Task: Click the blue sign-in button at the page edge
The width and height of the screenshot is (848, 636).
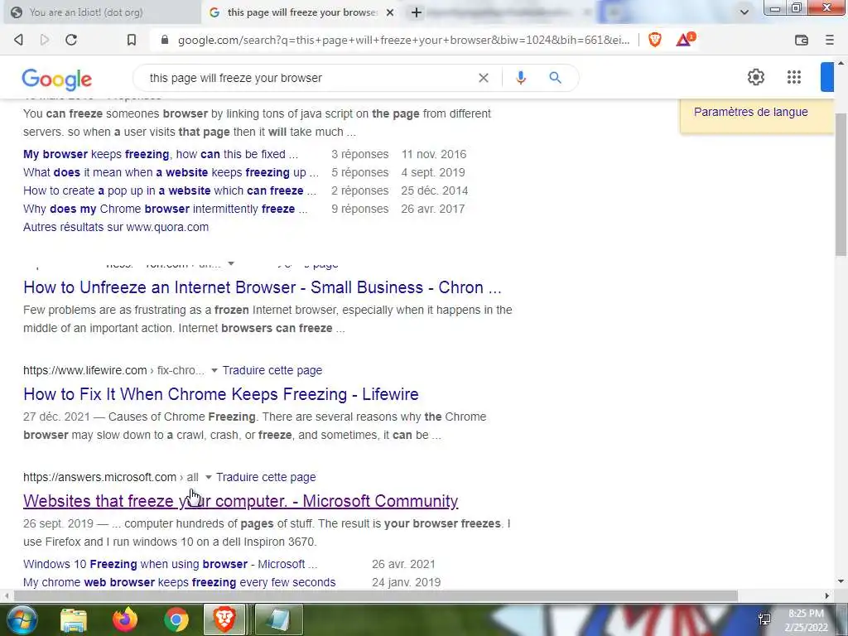Action: [827, 77]
